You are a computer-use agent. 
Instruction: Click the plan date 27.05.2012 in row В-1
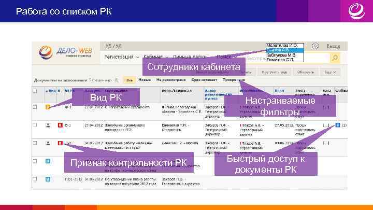(x=284, y=125)
